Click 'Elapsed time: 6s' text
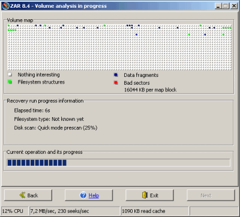 (32, 111)
